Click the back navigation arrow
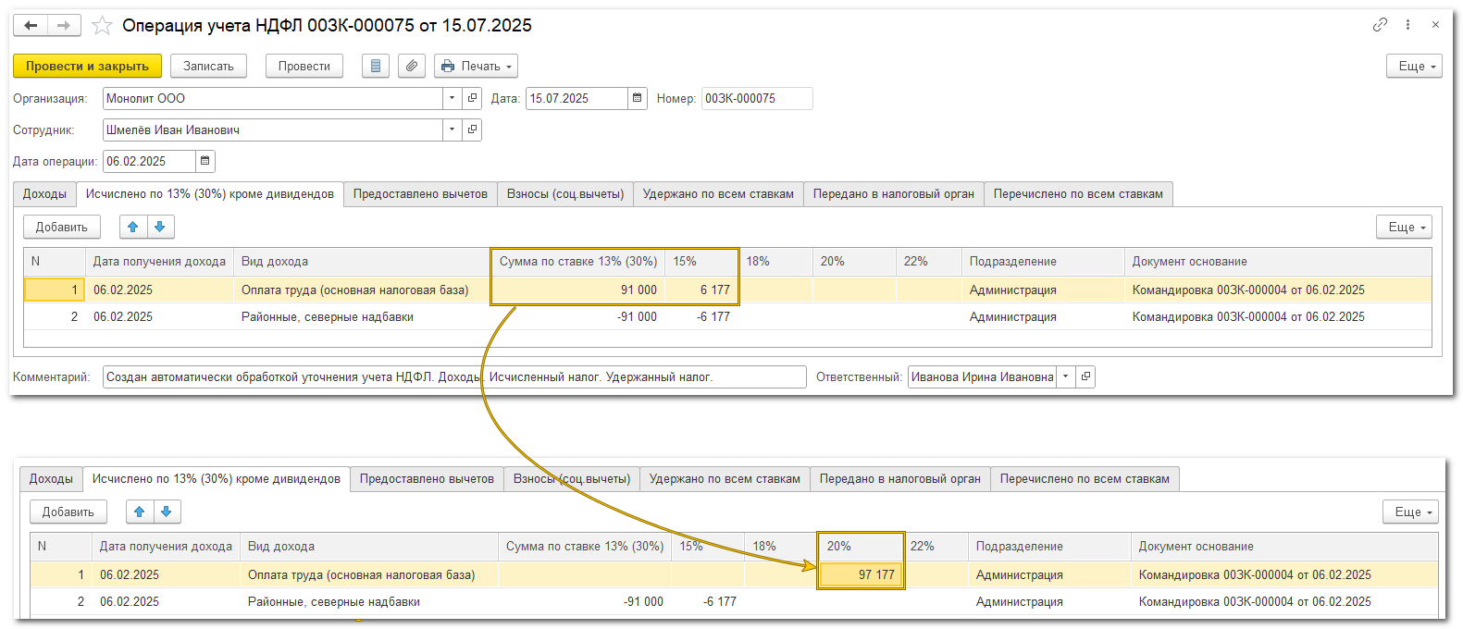 [x=31, y=25]
